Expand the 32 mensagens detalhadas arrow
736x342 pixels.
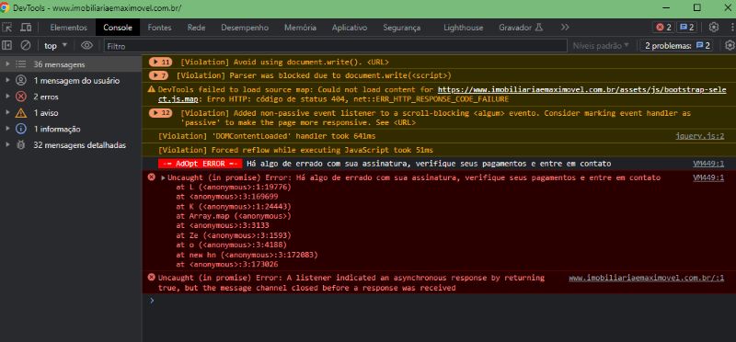7,145
